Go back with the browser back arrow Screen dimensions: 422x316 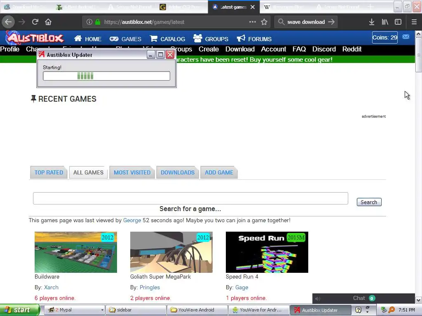tap(8, 22)
